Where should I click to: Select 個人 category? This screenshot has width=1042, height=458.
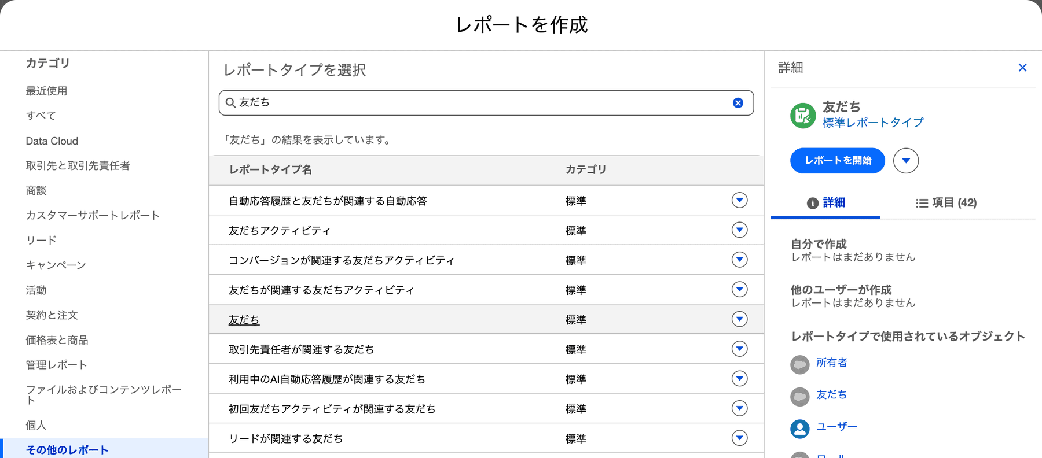[x=36, y=424]
